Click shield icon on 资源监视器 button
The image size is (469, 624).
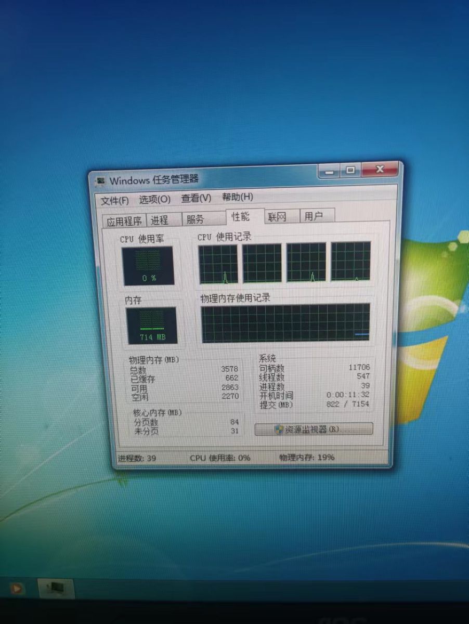tap(279, 430)
